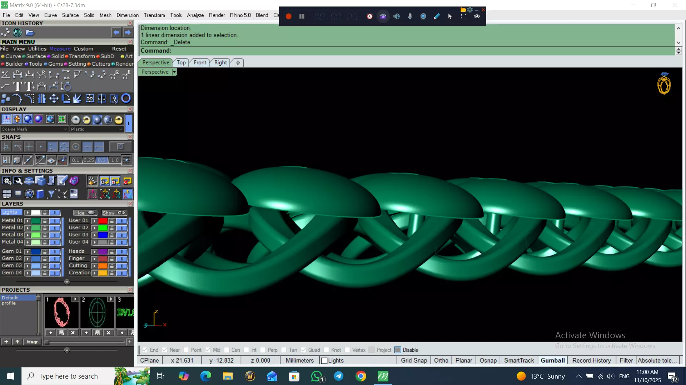Toggle the Near osnap checkbox
Viewport: 686px width, 385px height.
tap(164, 350)
